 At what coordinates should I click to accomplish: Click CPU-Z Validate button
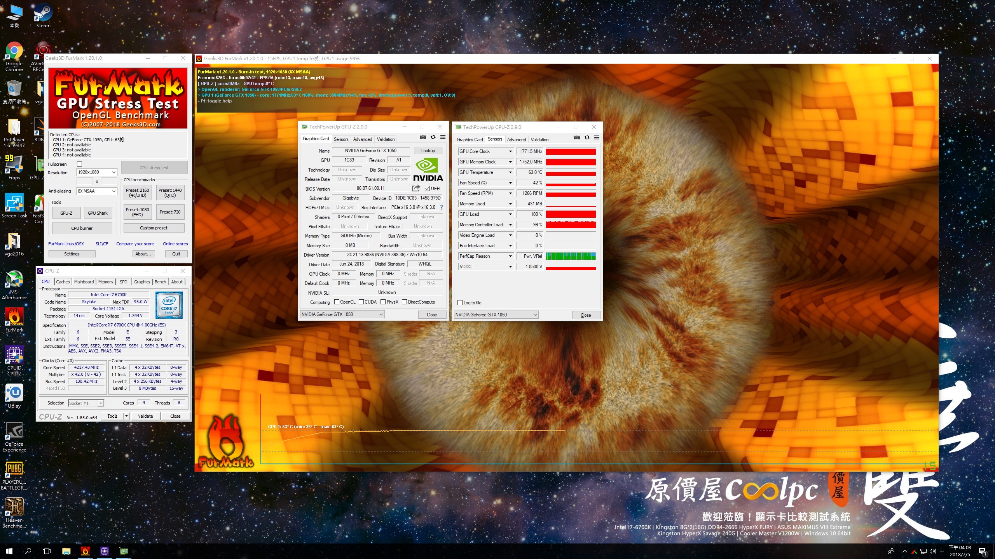coord(145,416)
